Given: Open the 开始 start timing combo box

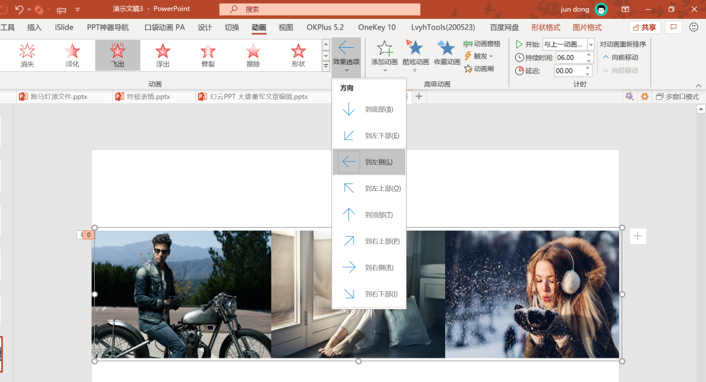Looking at the screenshot, I should [568, 44].
